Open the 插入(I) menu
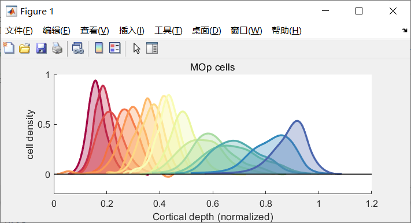Image resolution: width=411 pixels, height=223 pixels. point(132,31)
